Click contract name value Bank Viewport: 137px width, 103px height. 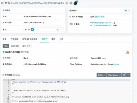[x=26, y=58]
